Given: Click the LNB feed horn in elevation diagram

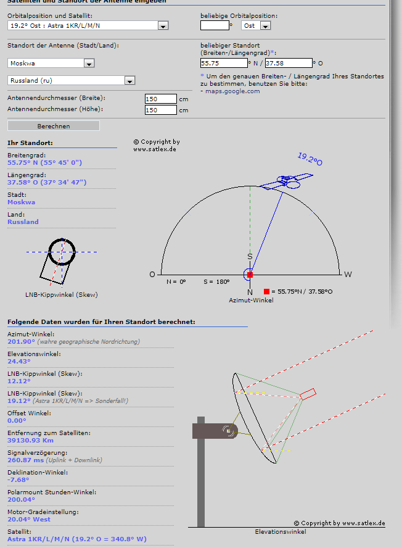Looking at the screenshot, I should 308,394.
